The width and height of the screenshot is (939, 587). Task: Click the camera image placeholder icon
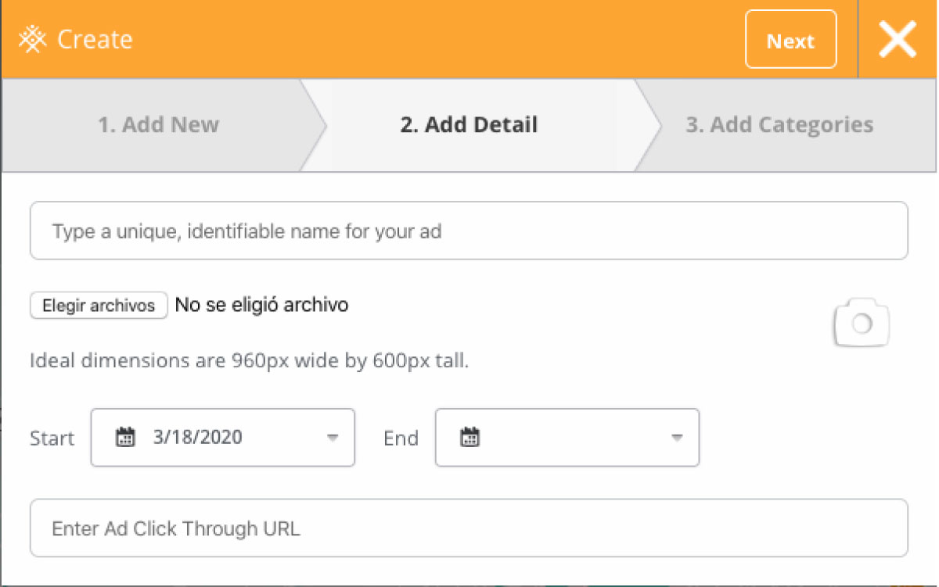pyautogui.click(x=862, y=322)
